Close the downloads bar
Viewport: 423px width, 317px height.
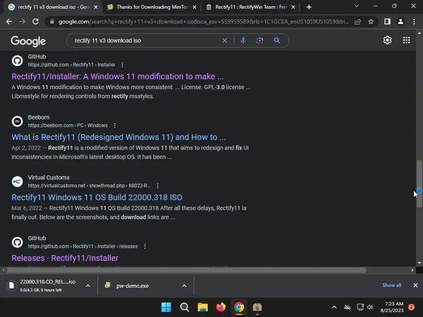[x=416, y=285]
